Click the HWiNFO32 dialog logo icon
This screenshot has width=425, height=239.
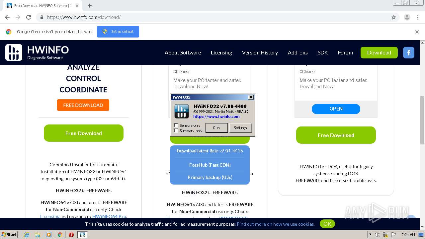(182, 111)
